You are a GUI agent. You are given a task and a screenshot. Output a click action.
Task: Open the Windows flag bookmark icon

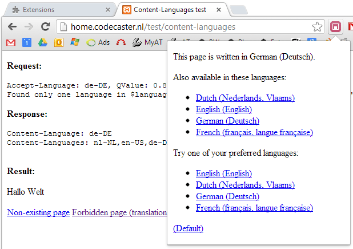pyautogui.click(x=75, y=42)
